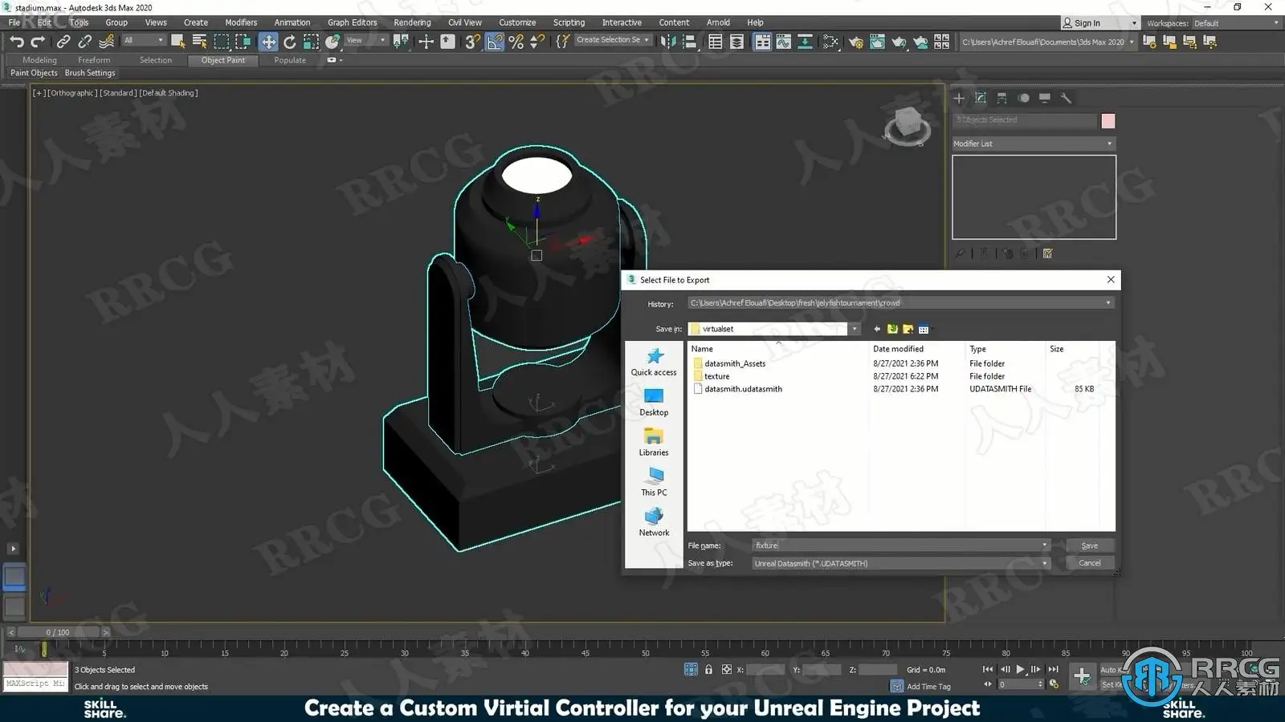Activate the Select and Scale tool
Screen dimensions: 1285x722
point(311,42)
